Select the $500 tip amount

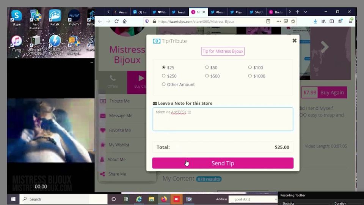(207, 76)
